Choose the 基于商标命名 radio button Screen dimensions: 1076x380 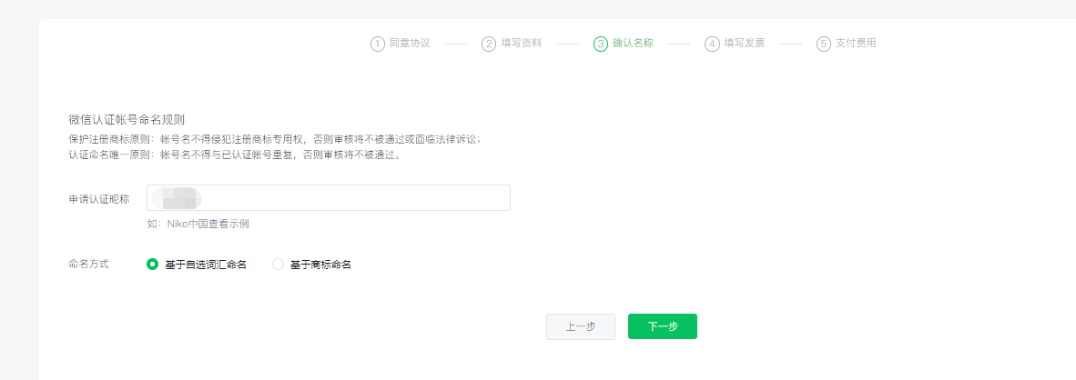click(x=279, y=265)
